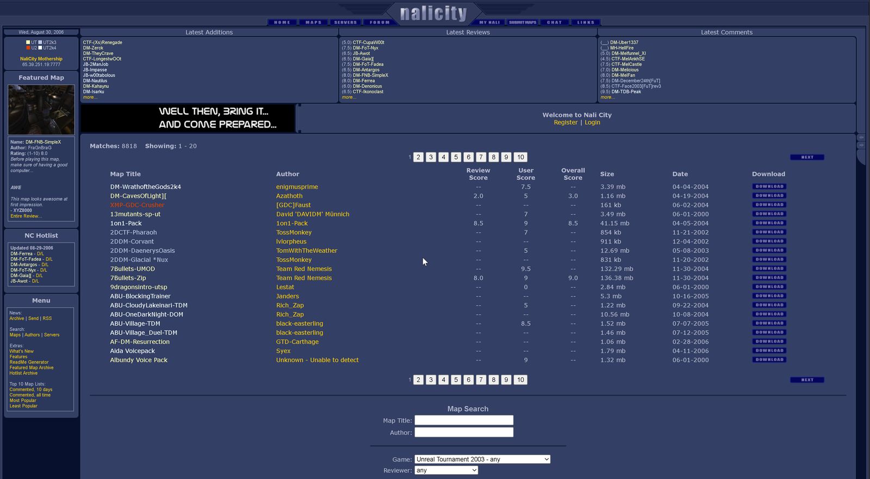Open the Hotlist Archive link in Menu

[23, 374]
